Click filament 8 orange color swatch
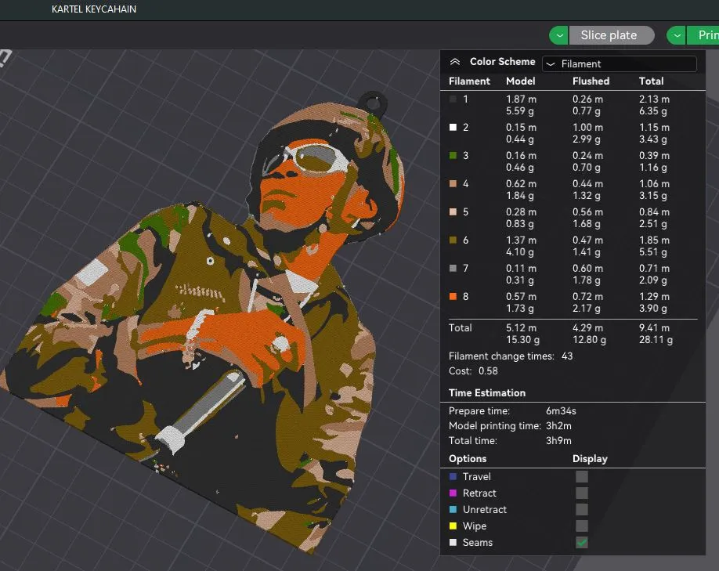The image size is (719, 571). (453, 296)
